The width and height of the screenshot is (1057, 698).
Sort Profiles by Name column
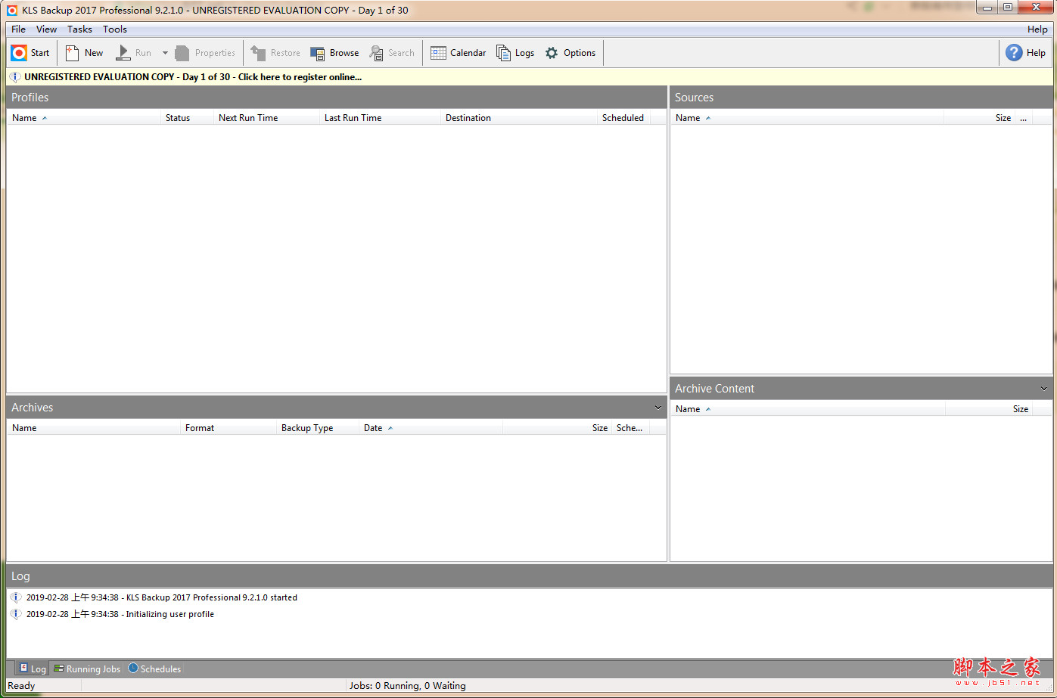coord(83,118)
